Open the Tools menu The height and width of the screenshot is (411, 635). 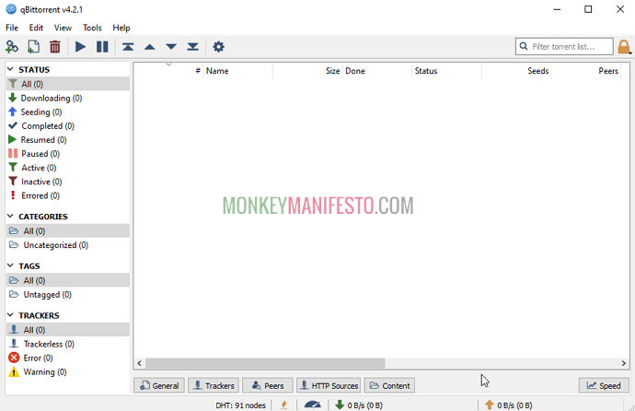point(92,28)
